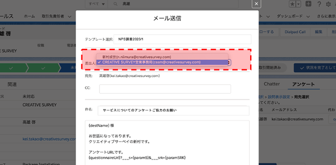Select sender 新村成世 option
This screenshot has height=165, width=336.
pyautogui.click(x=162, y=57)
